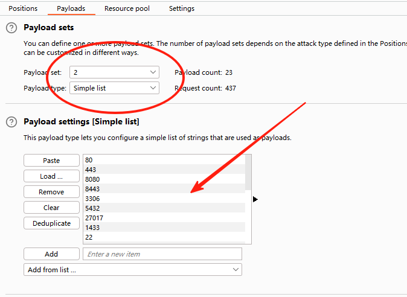Select payload entry 8443
This screenshot has height=297, width=407.
(x=164, y=189)
